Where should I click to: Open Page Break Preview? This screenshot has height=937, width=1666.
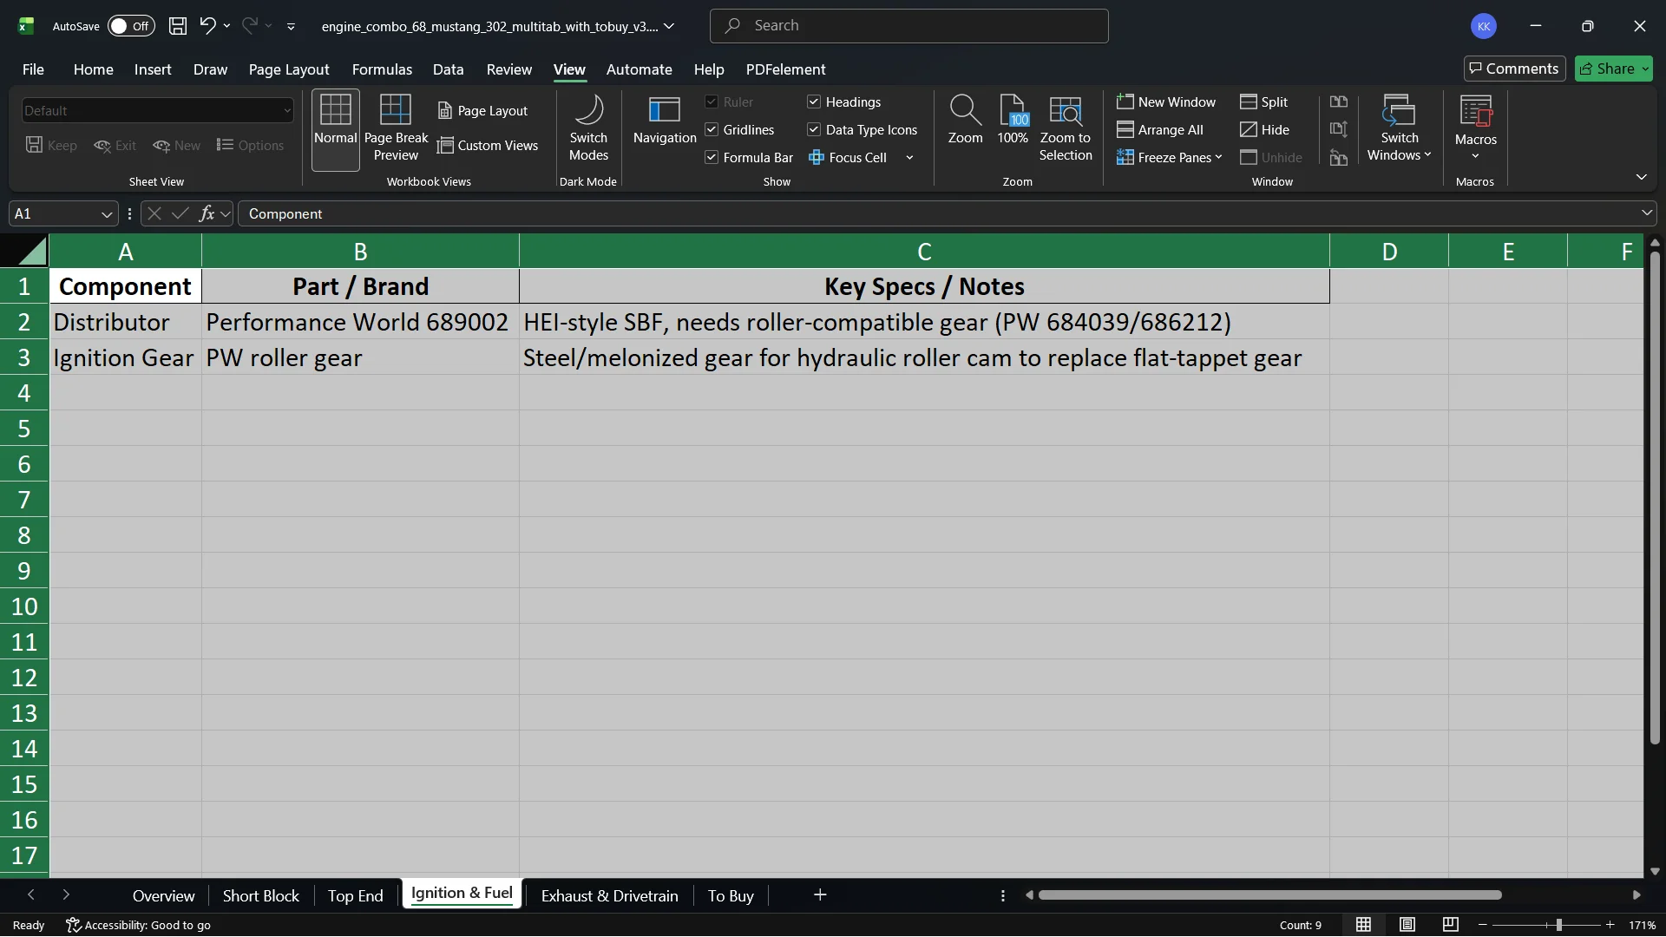396,129
